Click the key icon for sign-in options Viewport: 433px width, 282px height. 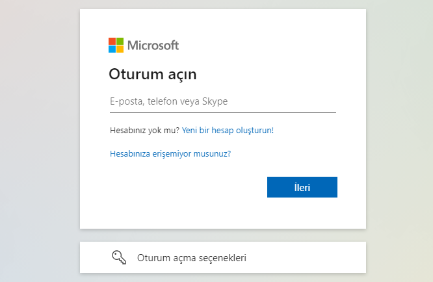(119, 257)
